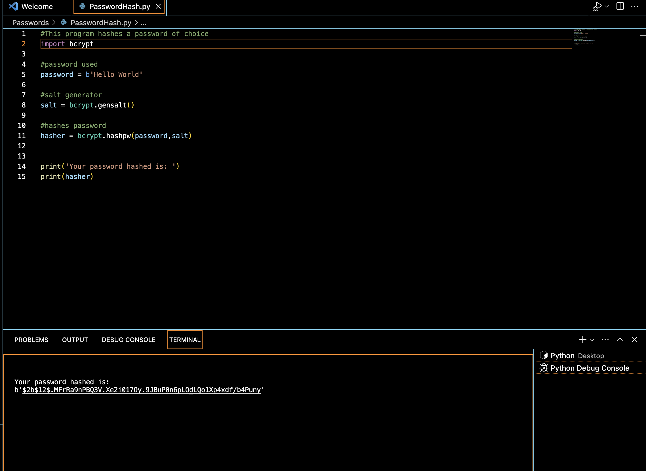Open terminal panel More Actions ellipsis
This screenshot has width=646, height=471.
click(605, 339)
